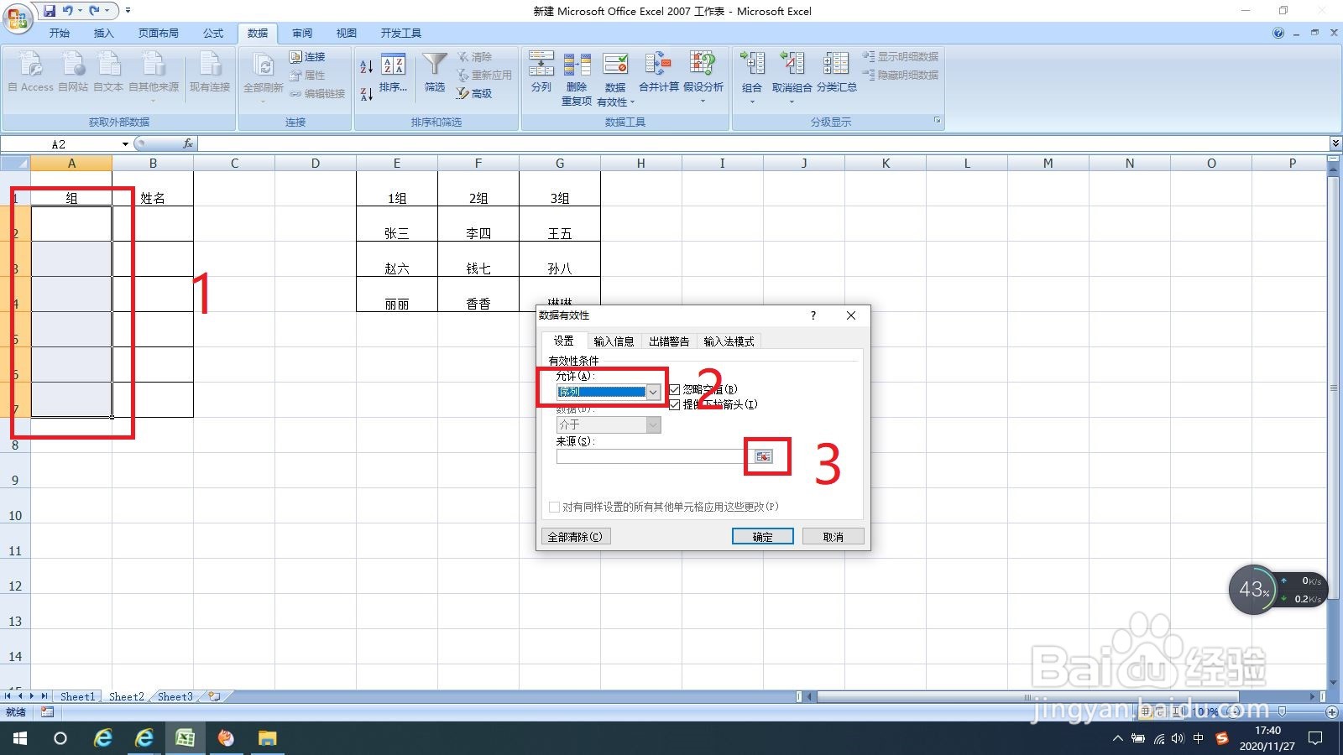Select column header K
The image size is (1343, 755).
(x=886, y=164)
